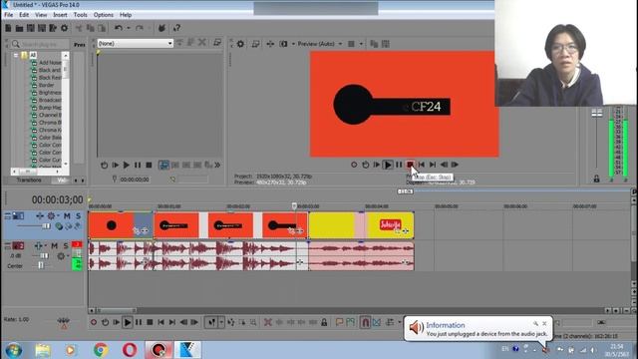Open the Undo history dropdown arrow
This screenshot has width=638, height=359.
tap(129, 28)
